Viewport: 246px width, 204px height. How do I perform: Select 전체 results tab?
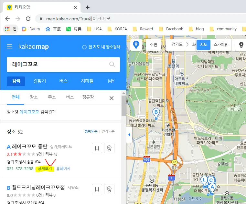[x=16, y=97]
